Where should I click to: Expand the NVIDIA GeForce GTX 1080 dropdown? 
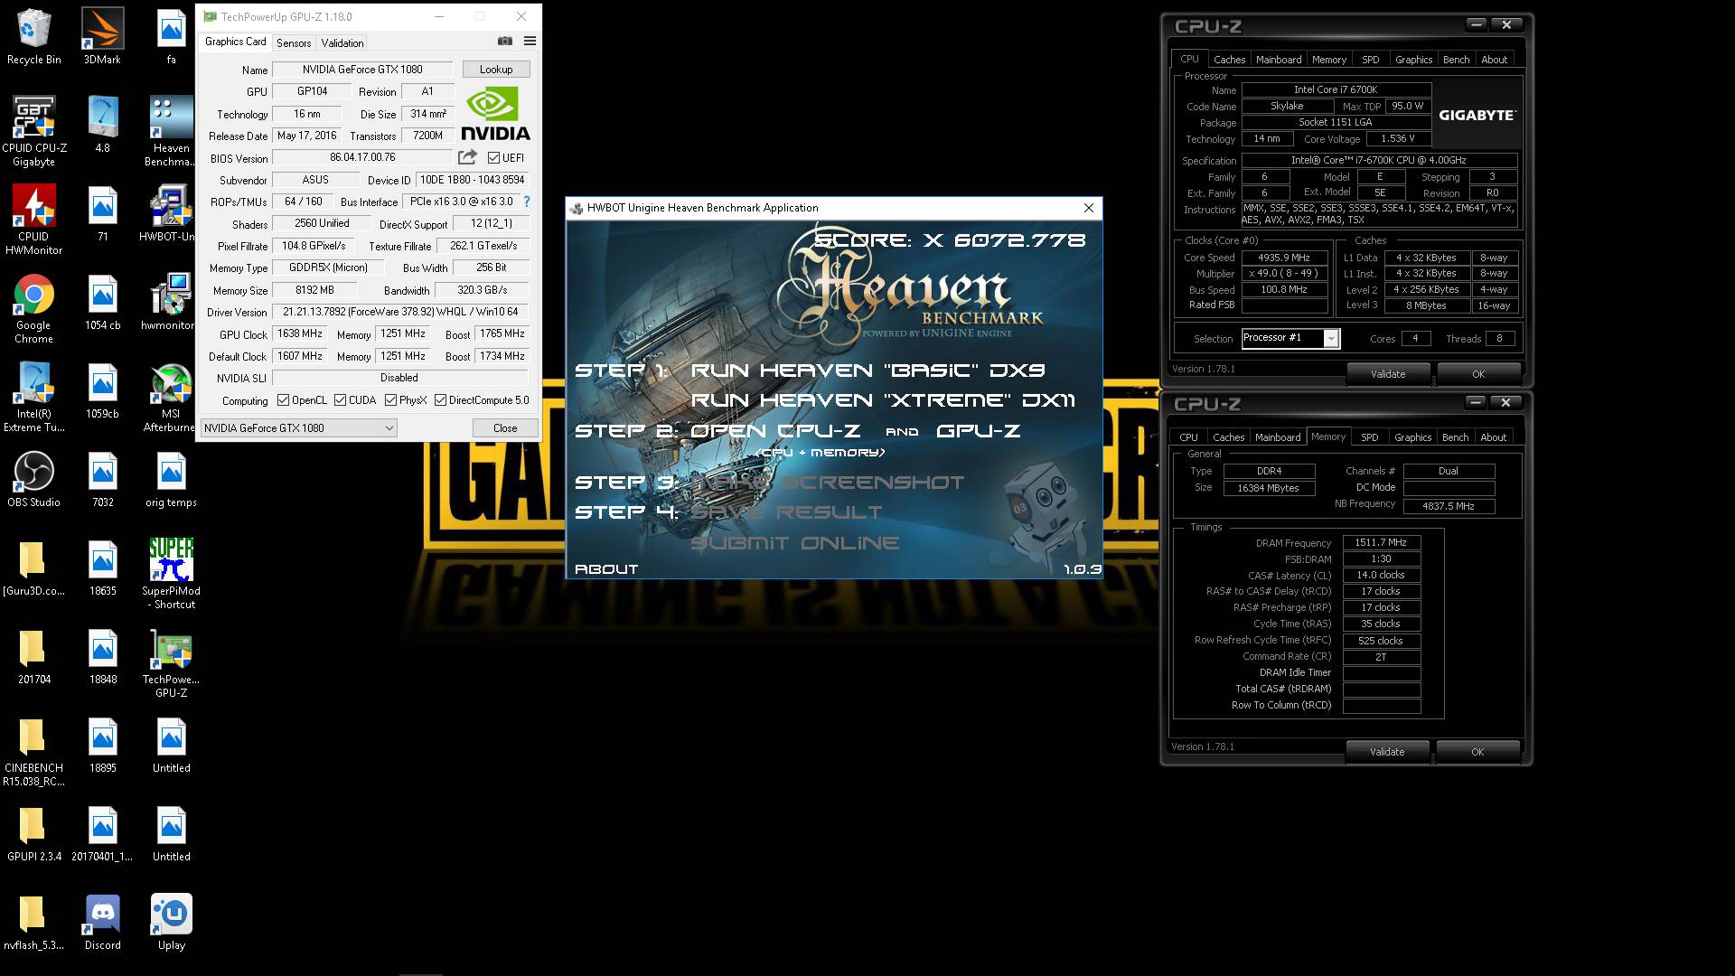coord(299,428)
